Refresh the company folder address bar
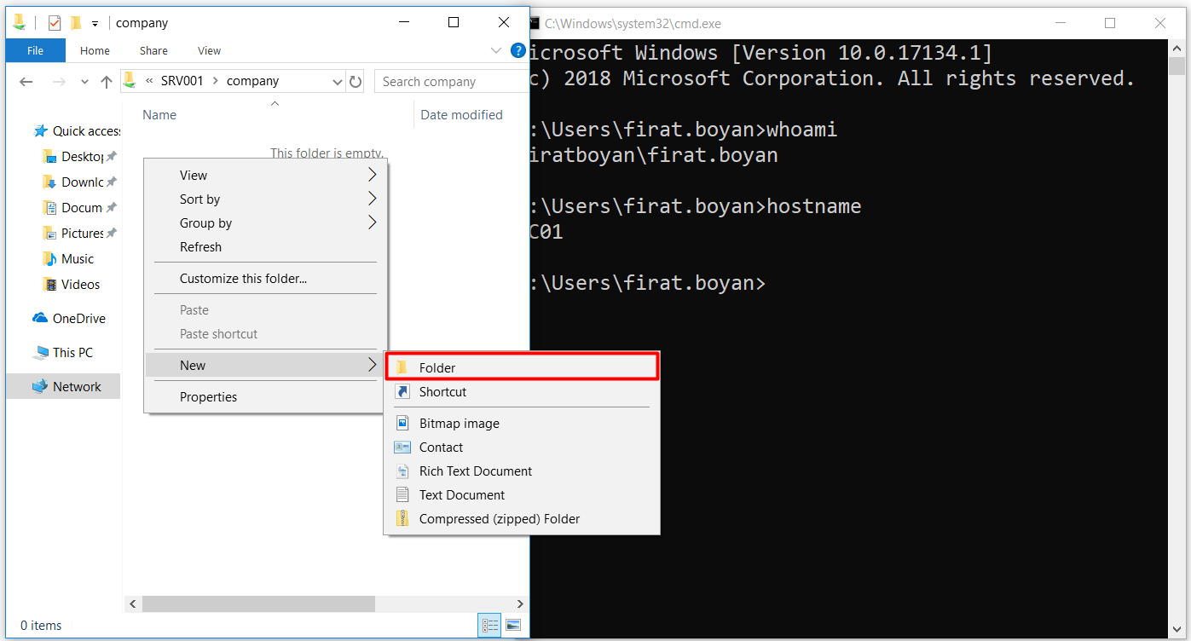Image resolution: width=1191 pixels, height=641 pixels. 356,82
